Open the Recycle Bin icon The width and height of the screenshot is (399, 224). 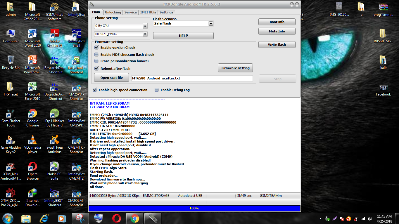point(11,62)
